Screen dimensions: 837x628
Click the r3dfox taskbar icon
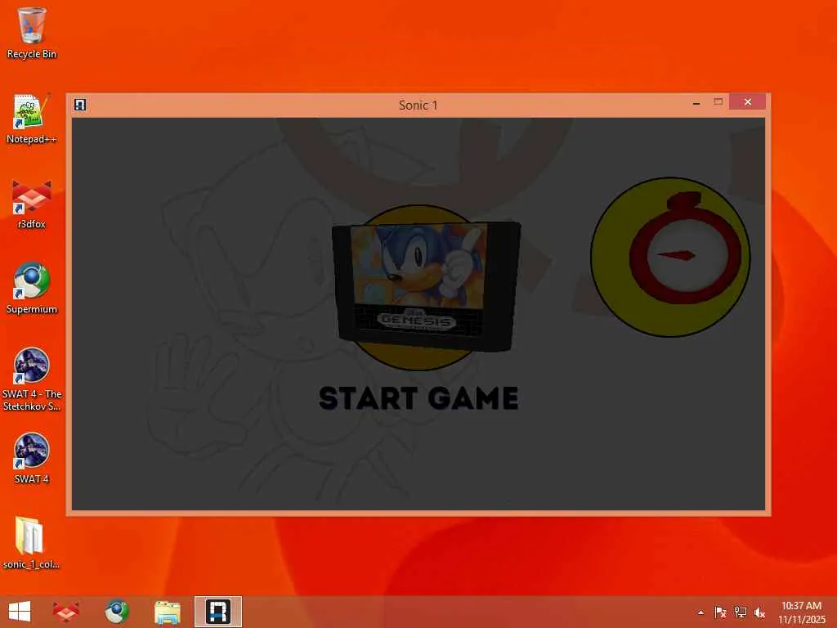coord(66,612)
